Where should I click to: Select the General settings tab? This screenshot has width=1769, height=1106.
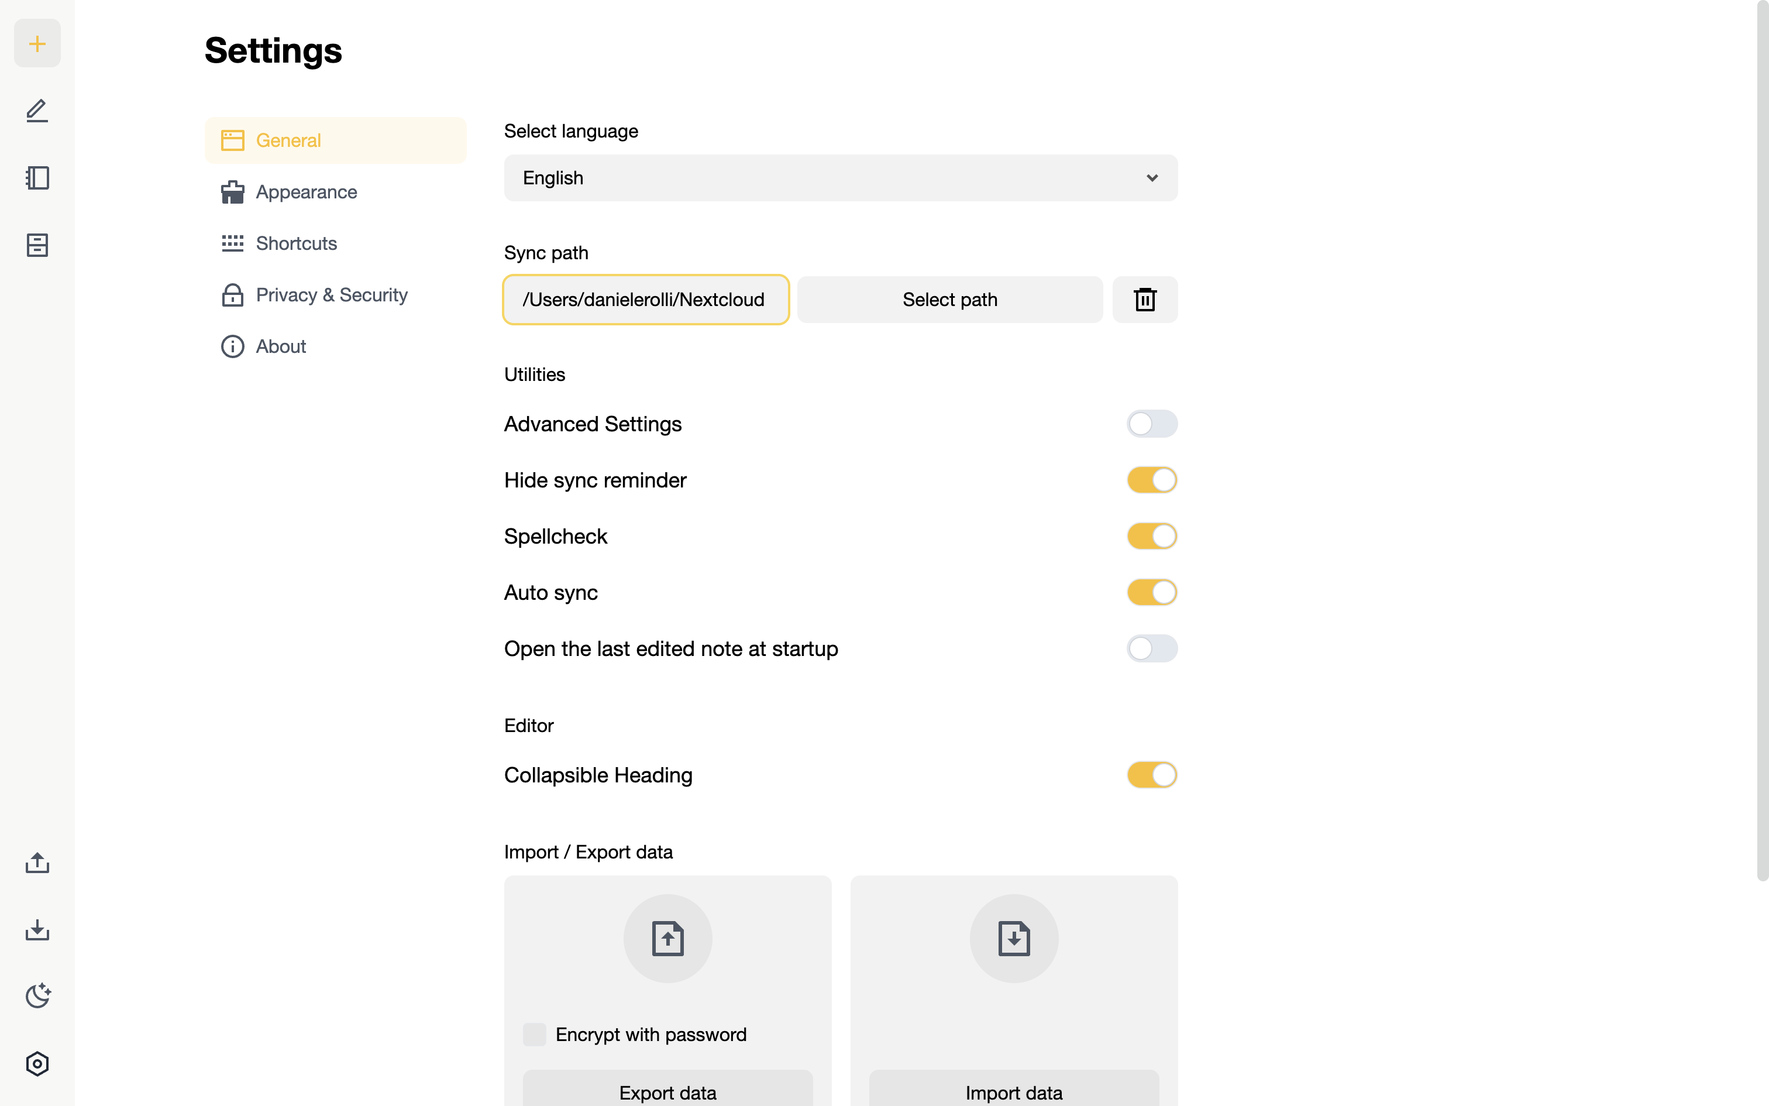[x=336, y=140]
